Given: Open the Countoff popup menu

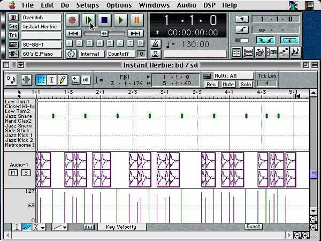Looking at the screenshot, I should click(x=119, y=54).
